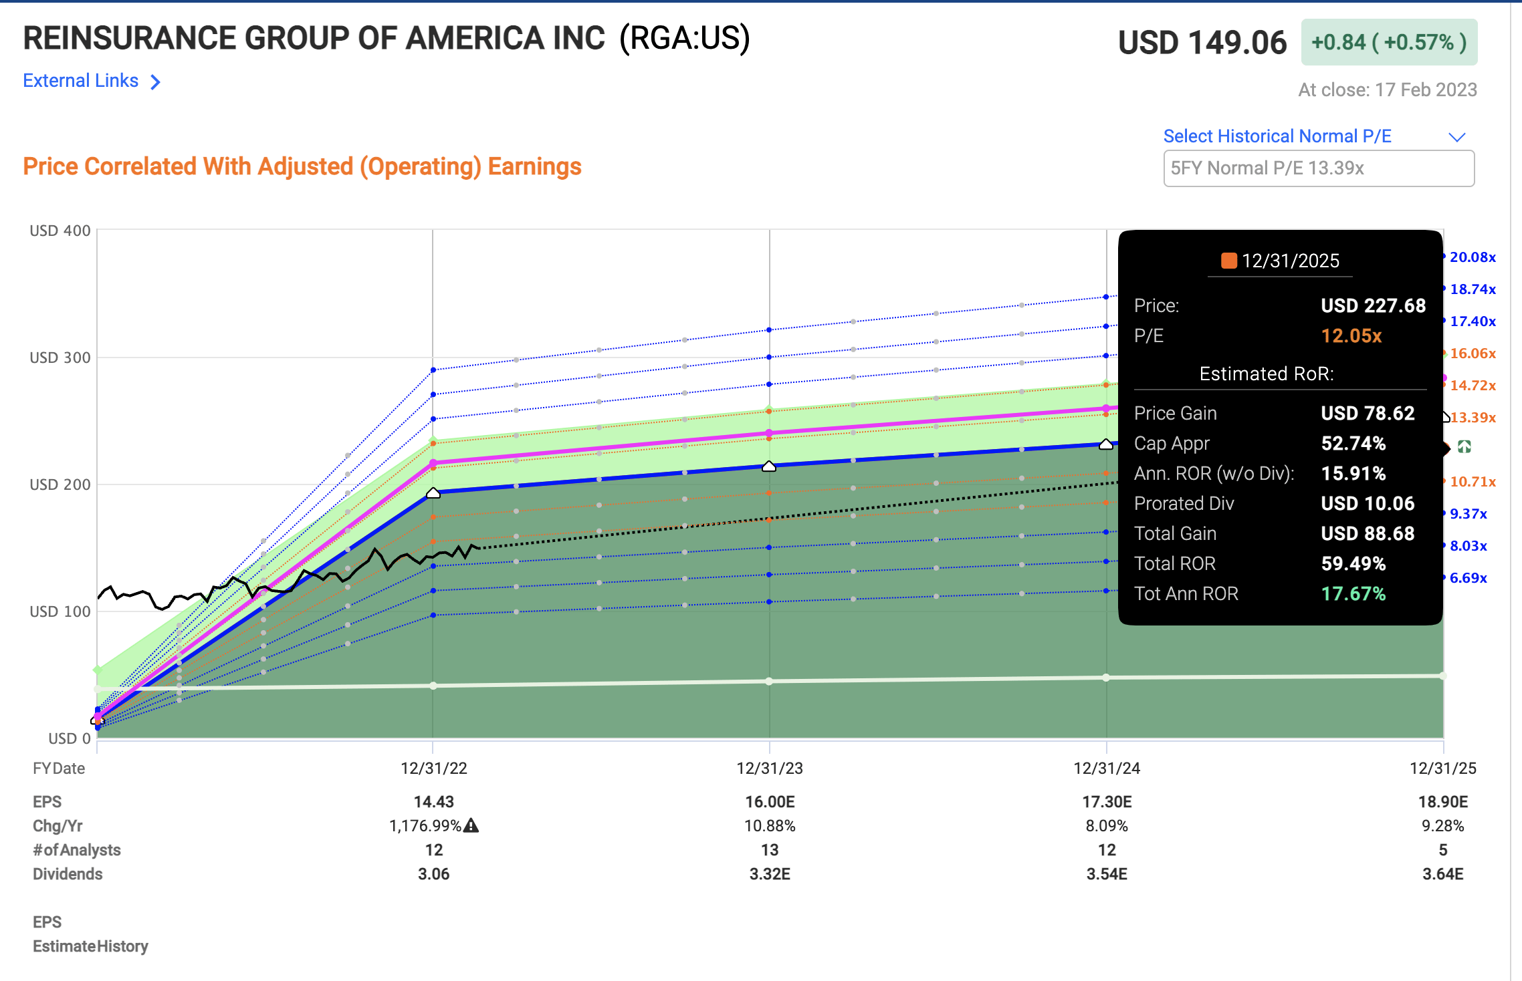Image resolution: width=1522 pixels, height=981 pixels.
Task: Click white dividend line point at 12/31/23
Action: click(769, 681)
